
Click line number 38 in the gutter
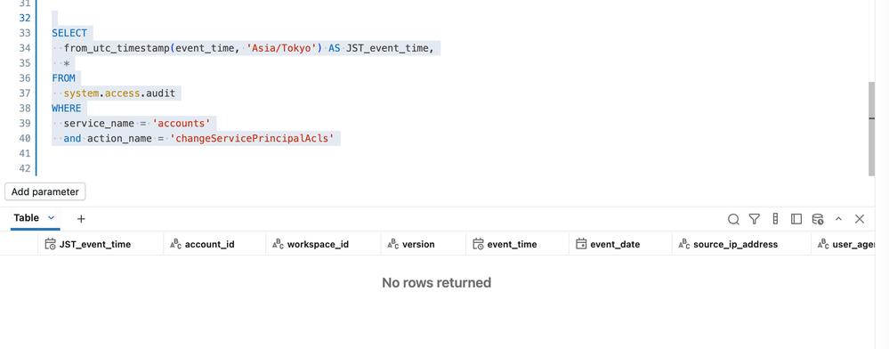point(24,108)
